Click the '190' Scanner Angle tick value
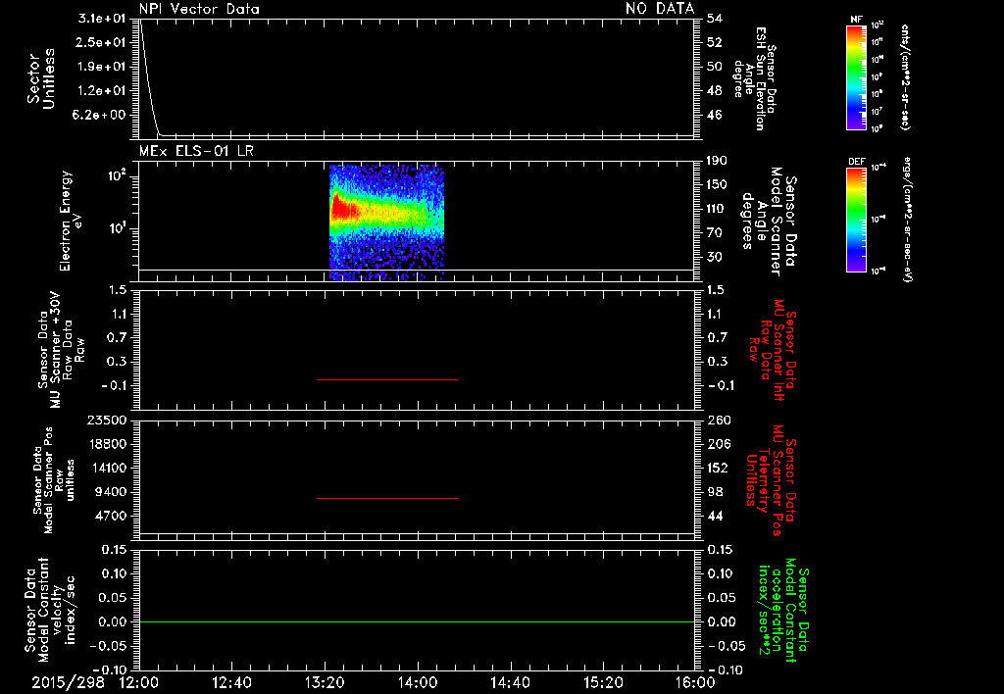The image size is (1004, 694). pyautogui.click(x=719, y=161)
